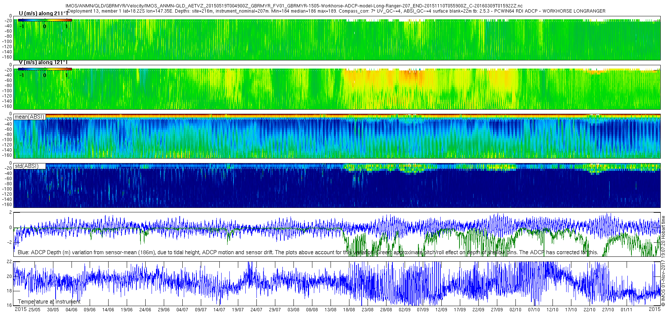This screenshot has width=667, height=315.
Task: Click the temperature time series plot
Action: click(x=337, y=283)
